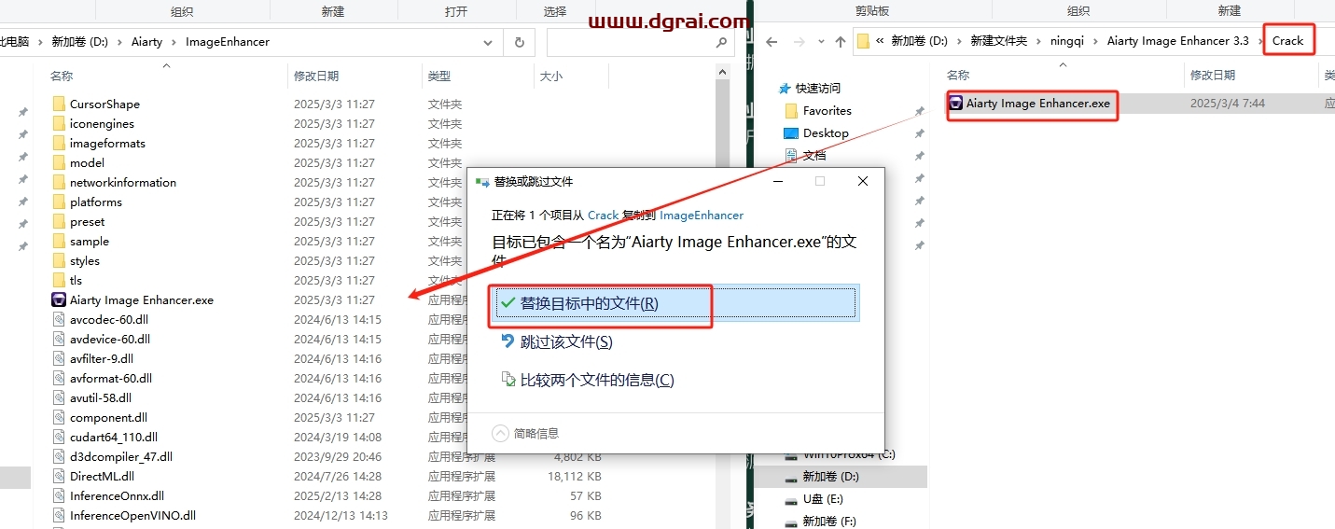The width and height of the screenshot is (1335, 529).
Task: Select the styles folder icon
Action: coord(59,261)
